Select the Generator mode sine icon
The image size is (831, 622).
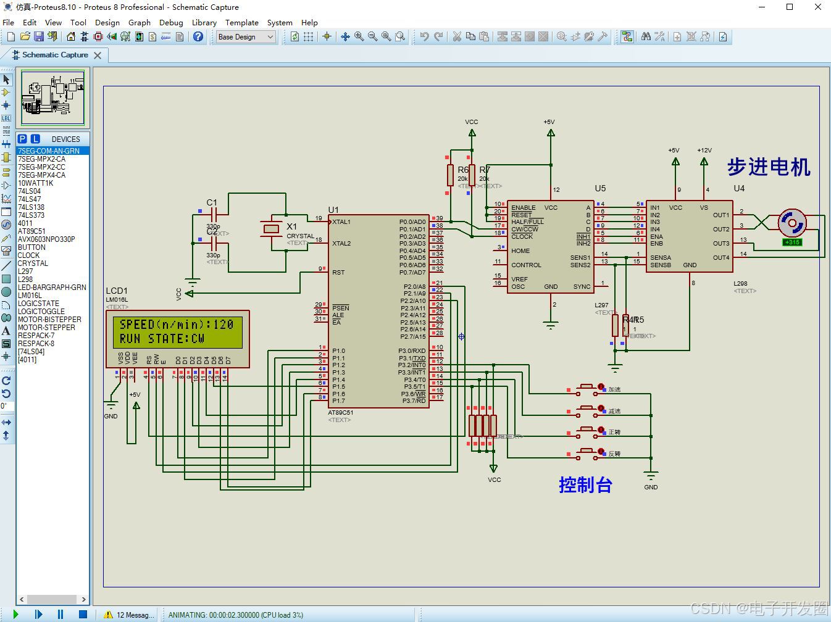pos(6,225)
